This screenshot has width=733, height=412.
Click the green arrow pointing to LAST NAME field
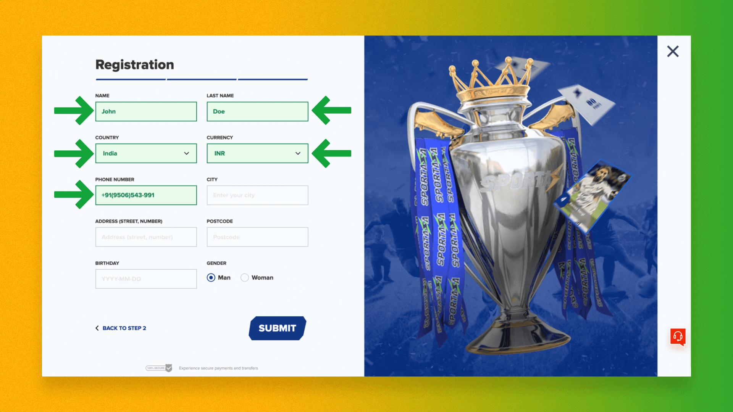(331, 111)
